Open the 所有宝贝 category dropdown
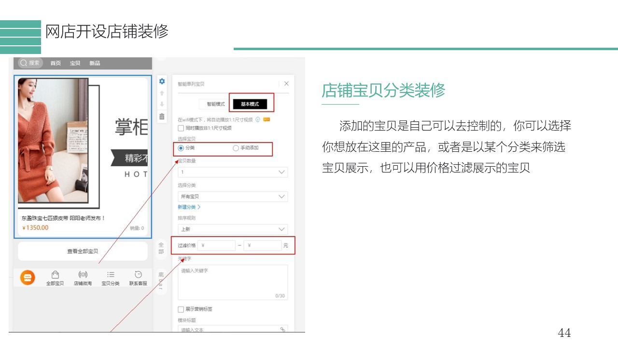The width and height of the screenshot is (618, 347). tap(233, 197)
